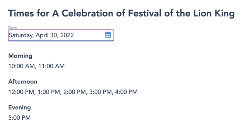Select the 11:00 AM showtime

click(51, 66)
